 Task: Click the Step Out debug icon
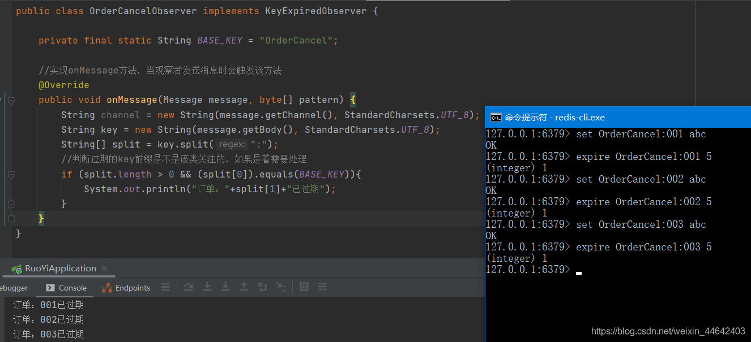pos(244,287)
